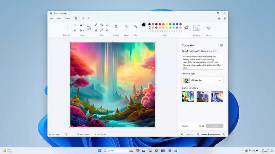Image resolution: width=275 pixels, height=154 pixels.
Task: Expand the Shapes dropdown chevron
Action: 126,30
